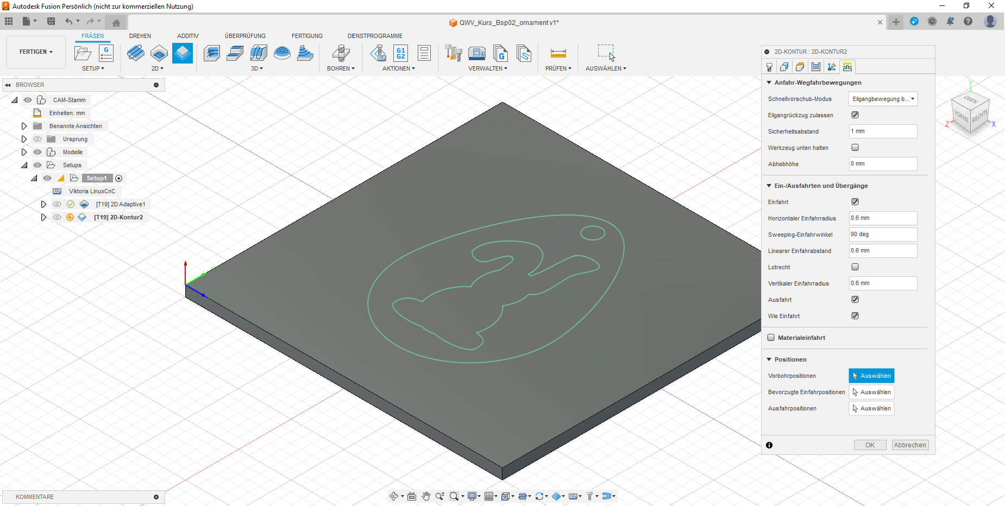Click the Sicherheitsabstand input field

click(883, 131)
